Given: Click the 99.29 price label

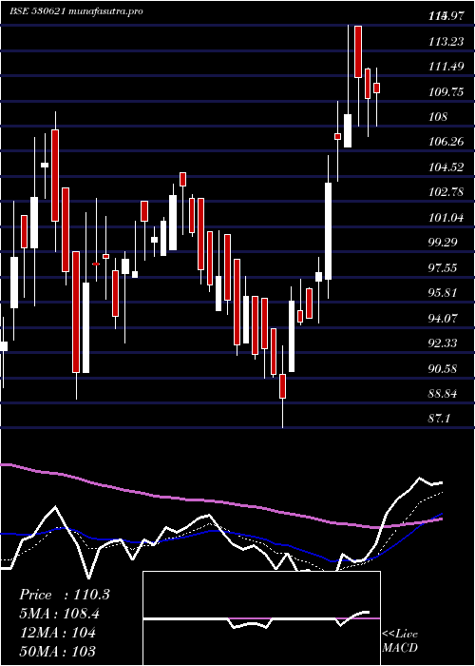Looking at the screenshot, I should tap(444, 243).
